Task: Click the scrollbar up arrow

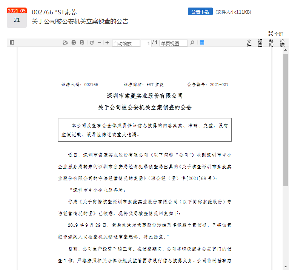Action: 286,50
